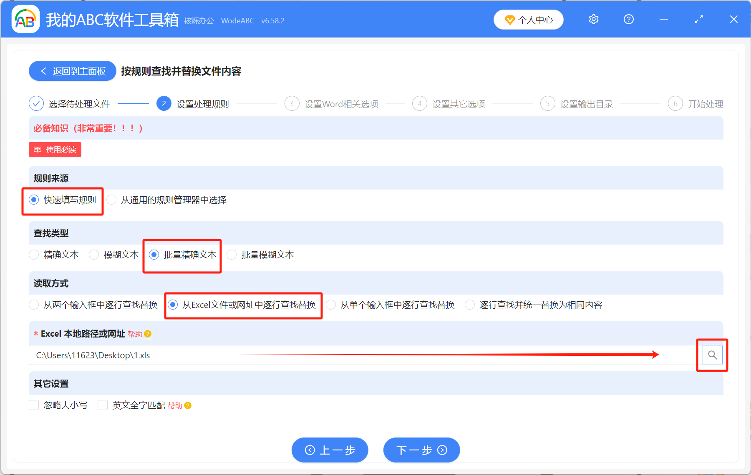Select 从单个输入框中逐行查找替换 reading mode

pyautogui.click(x=331, y=305)
